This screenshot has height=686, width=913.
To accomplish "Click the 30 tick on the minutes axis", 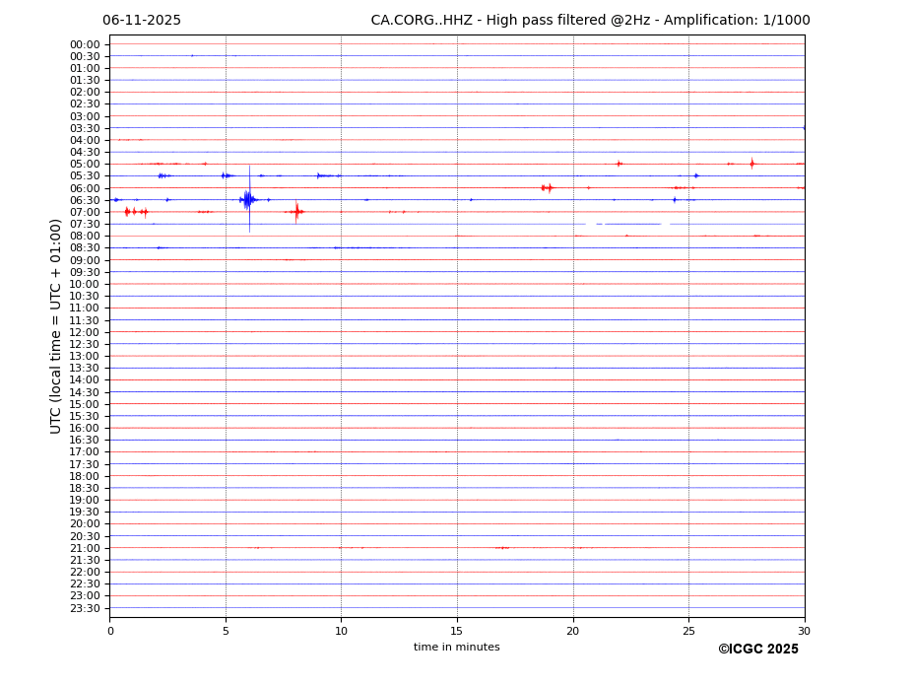I will [804, 631].
